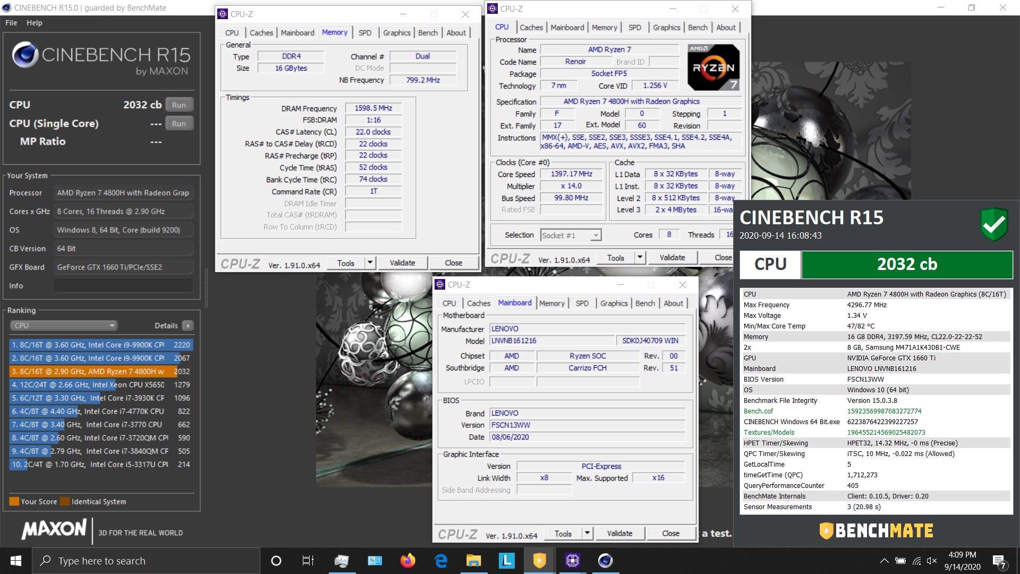Open the Socket #1 selection dropdown
This screenshot has width=1020, height=574.
pyautogui.click(x=571, y=235)
